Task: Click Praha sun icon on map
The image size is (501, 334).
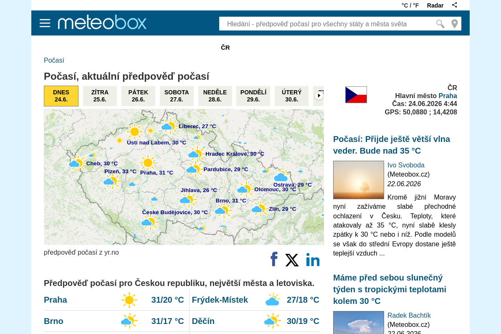Action: pyautogui.click(x=148, y=162)
